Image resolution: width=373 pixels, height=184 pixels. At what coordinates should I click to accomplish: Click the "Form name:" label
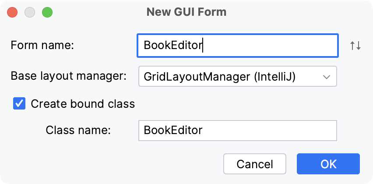coord(42,45)
